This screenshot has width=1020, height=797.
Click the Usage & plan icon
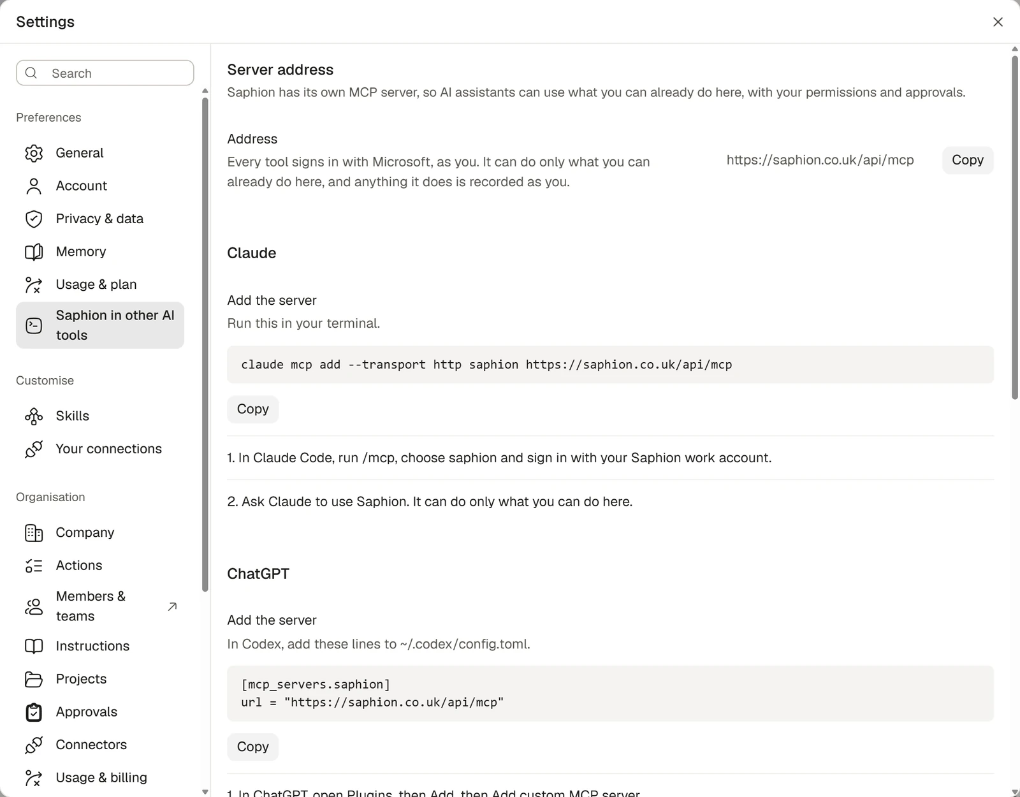point(34,285)
